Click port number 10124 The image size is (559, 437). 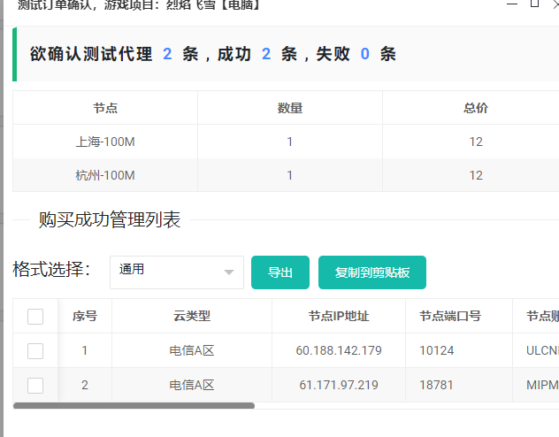click(x=437, y=350)
